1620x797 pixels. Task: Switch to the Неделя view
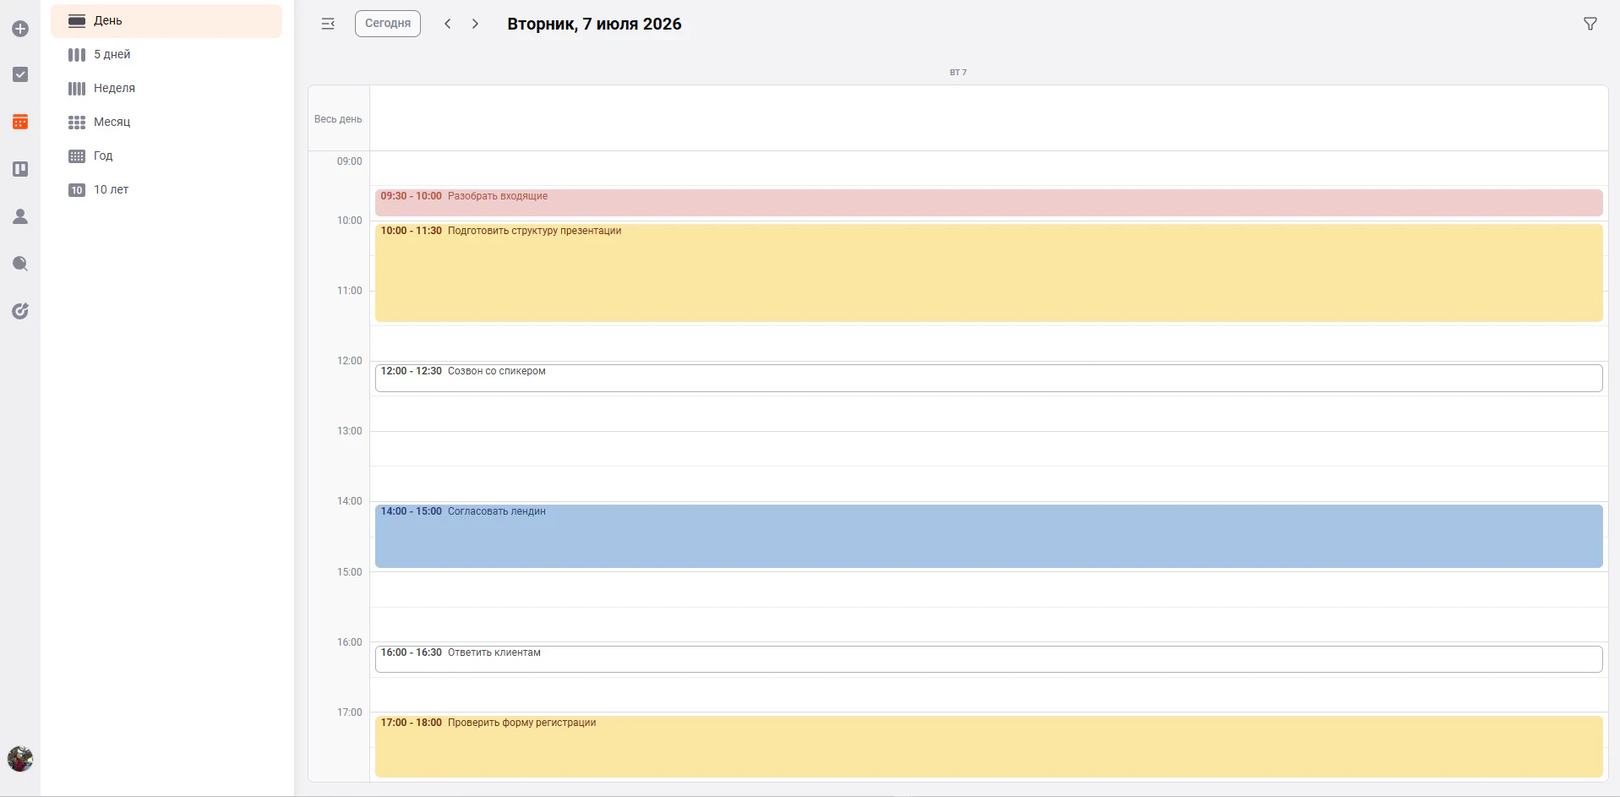coord(166,88)
